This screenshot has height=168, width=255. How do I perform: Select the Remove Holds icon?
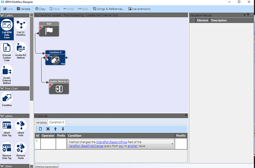(x=21, y=151)
